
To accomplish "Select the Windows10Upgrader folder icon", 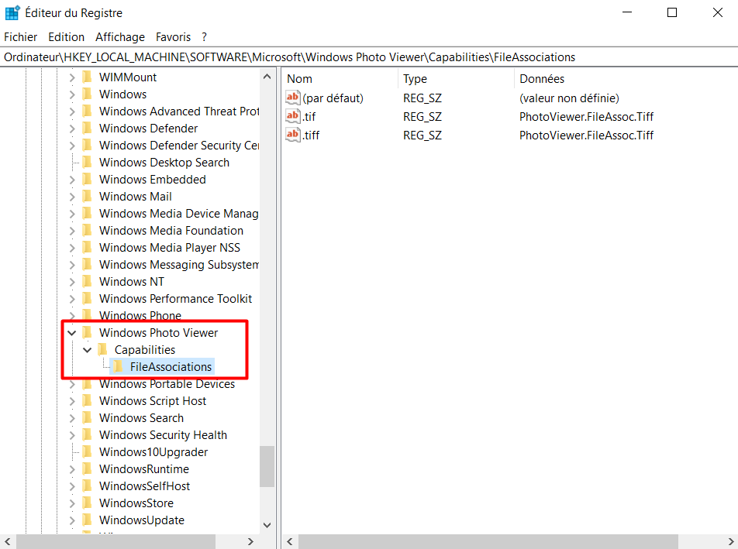I will (87, 451).
